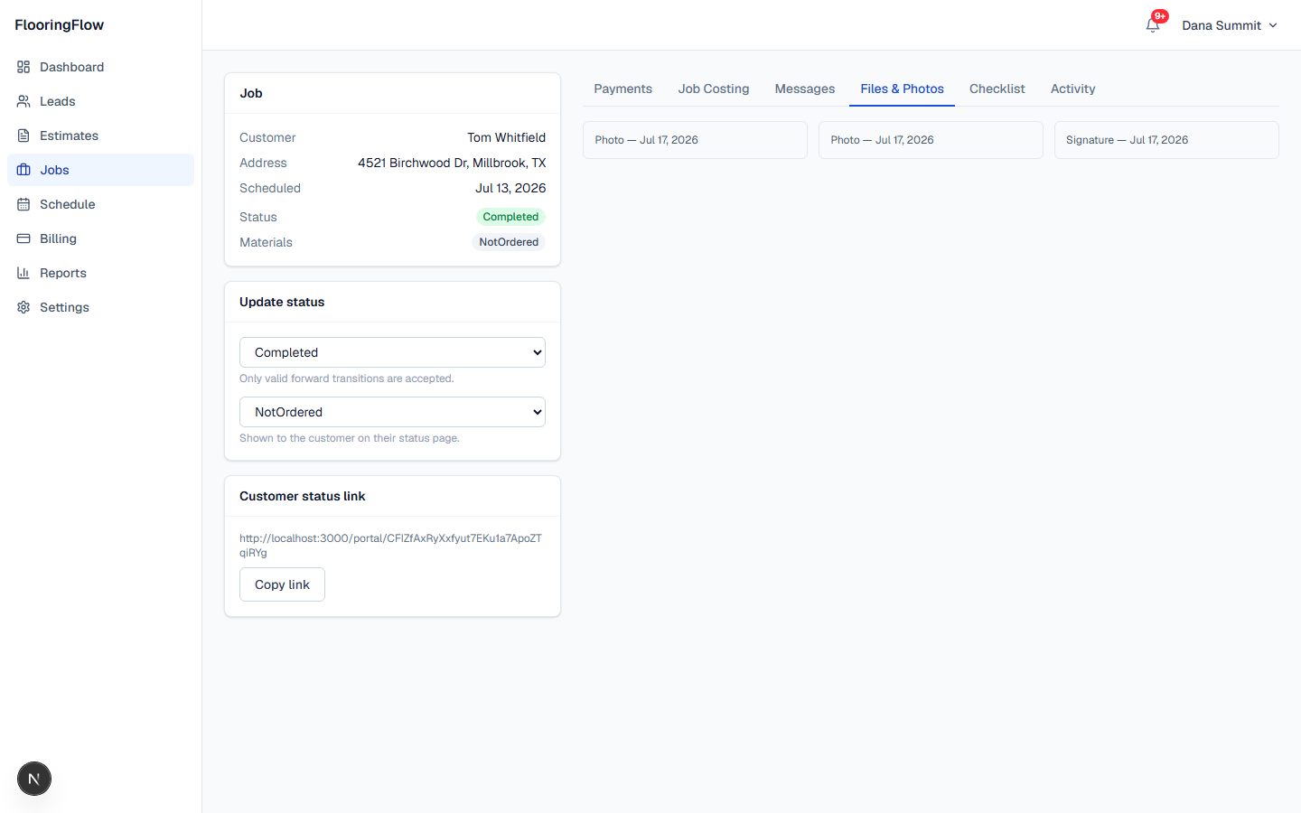Open the Schedule calendar icon
This screenshot has width=1301, height=813.
point(23,204)
